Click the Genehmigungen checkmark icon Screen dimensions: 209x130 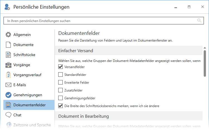click(x=8, y=95)
